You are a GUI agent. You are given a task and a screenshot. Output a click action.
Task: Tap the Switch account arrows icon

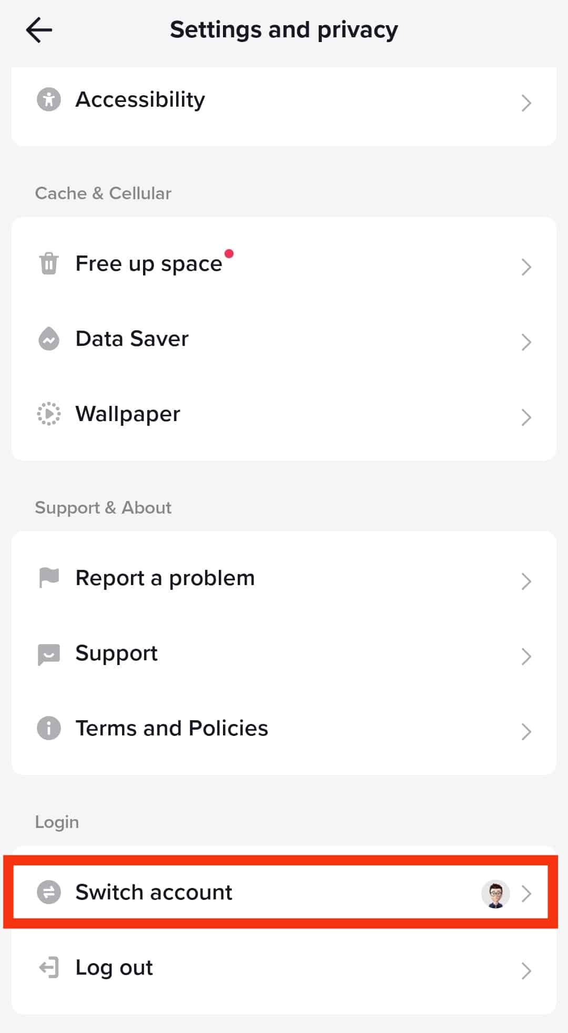[x=49, y=892]
